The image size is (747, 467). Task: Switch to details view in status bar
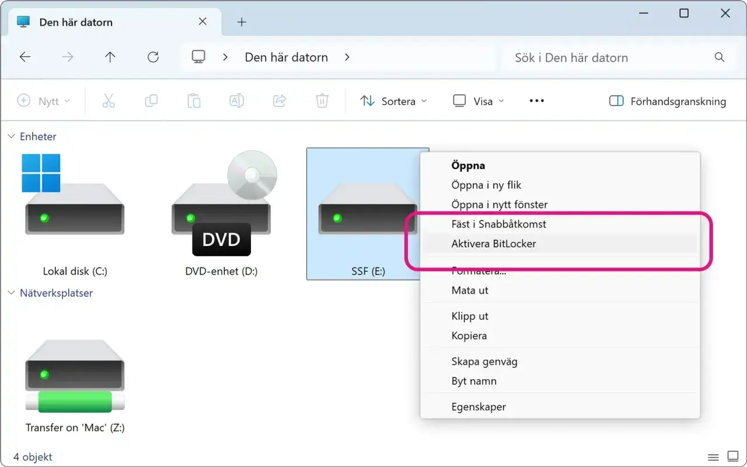coord(713,457)
